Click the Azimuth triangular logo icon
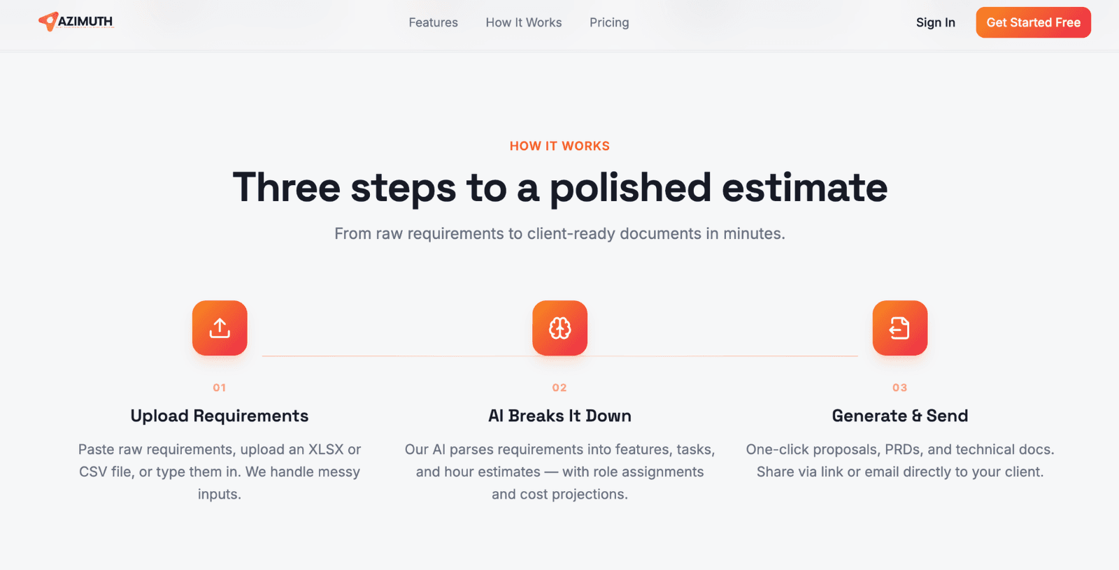The height and width of the screenshot is (570, 1119). [x=49, y=22]
